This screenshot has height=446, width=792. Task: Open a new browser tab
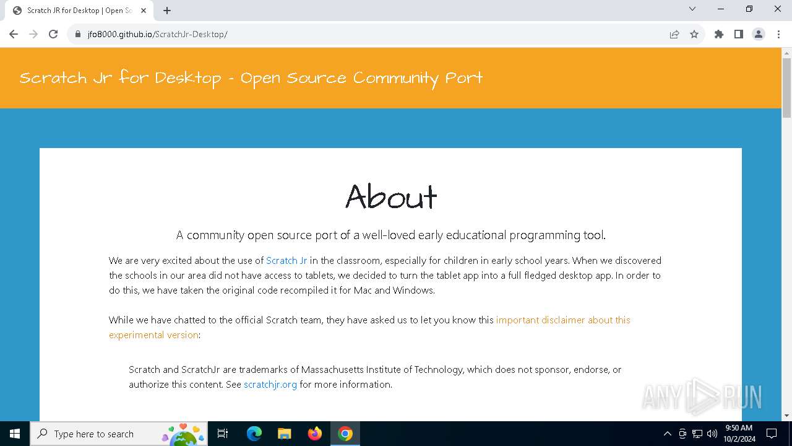[x=167, y=11]
